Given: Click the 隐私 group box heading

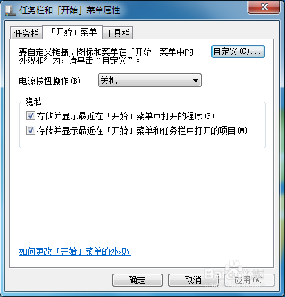Looking at the screenshot, I should pyautogui.click(x=33, y=102).
